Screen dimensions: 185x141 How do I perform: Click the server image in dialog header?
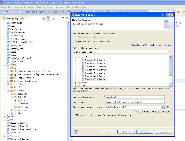[166, 24]
